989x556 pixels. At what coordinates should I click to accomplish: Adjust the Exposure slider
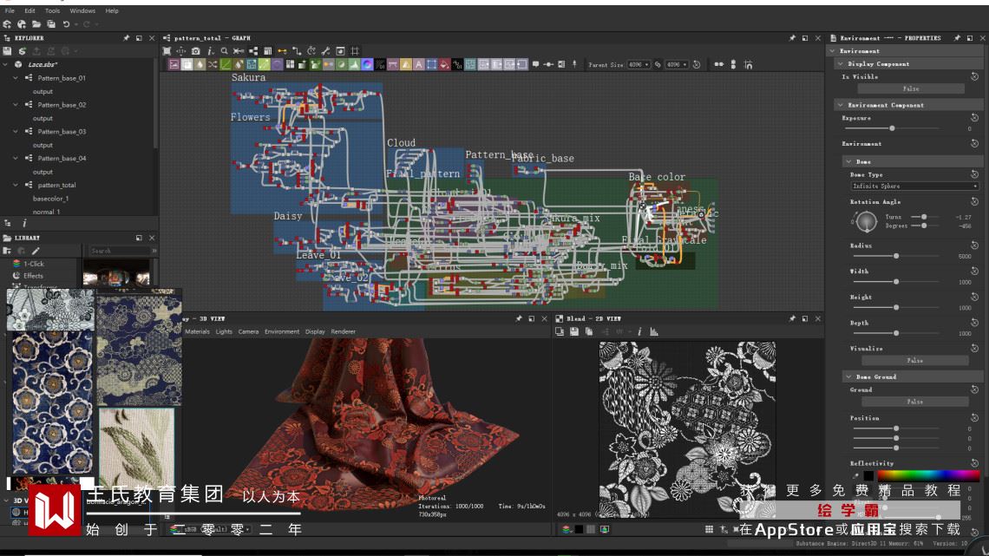[x=892, y=128]
